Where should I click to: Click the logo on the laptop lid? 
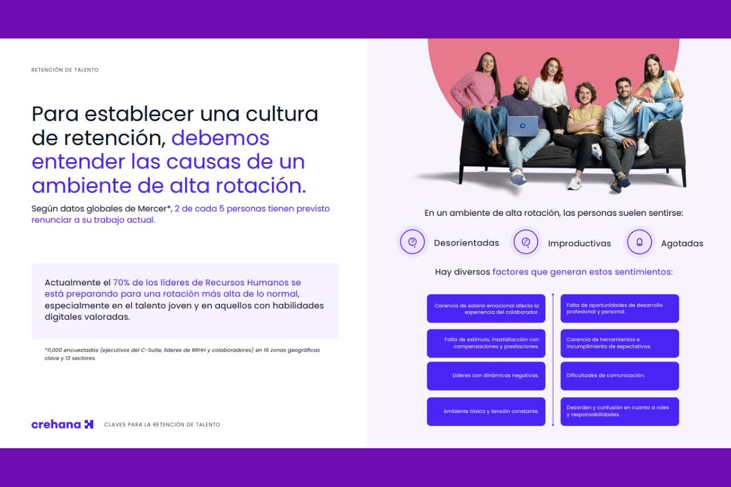522,126
